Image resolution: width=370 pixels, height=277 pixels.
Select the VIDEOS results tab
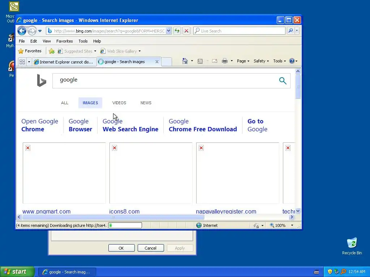tap(119, 103)
